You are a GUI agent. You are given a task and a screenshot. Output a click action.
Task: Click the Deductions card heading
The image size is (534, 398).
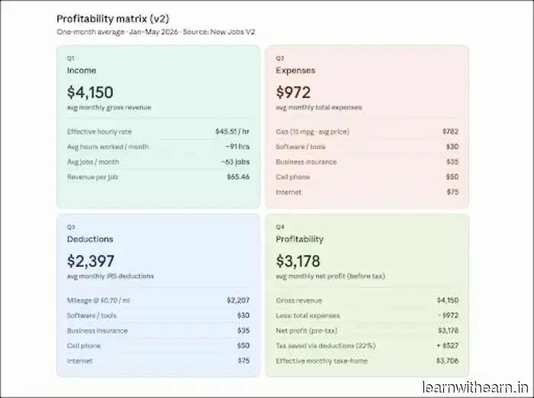coord(90,239)
